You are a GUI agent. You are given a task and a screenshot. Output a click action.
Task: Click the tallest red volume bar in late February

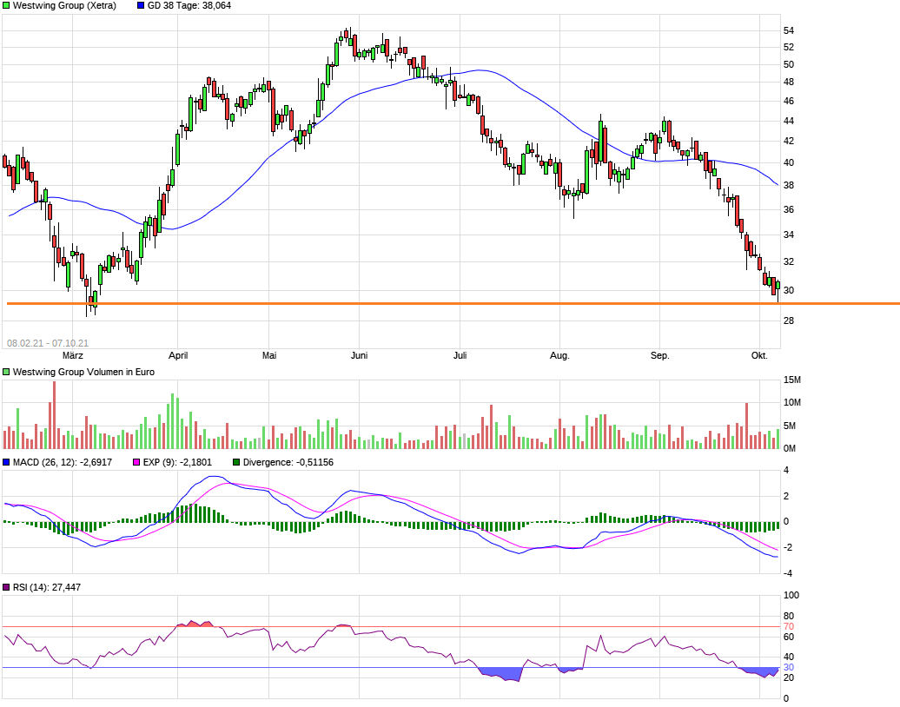tap(55, 415)
